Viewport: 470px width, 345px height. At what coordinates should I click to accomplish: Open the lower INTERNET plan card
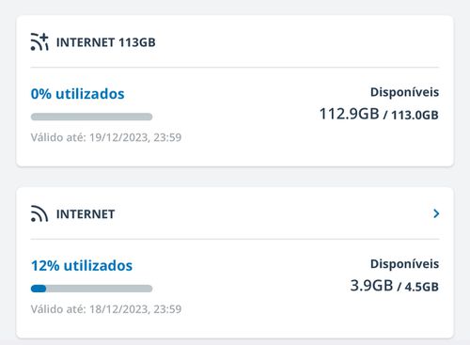coord(235,262)
